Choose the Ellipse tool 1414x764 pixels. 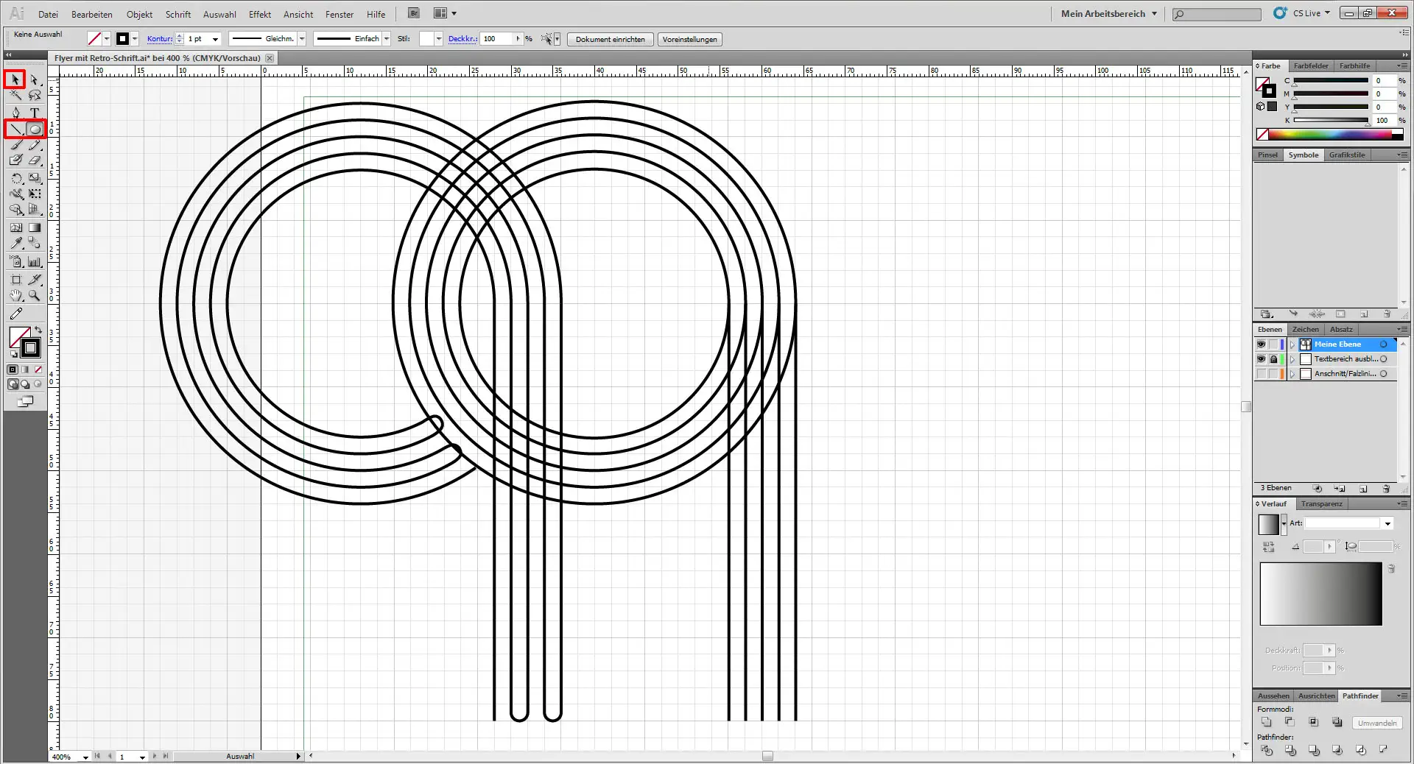coord(35,130)
